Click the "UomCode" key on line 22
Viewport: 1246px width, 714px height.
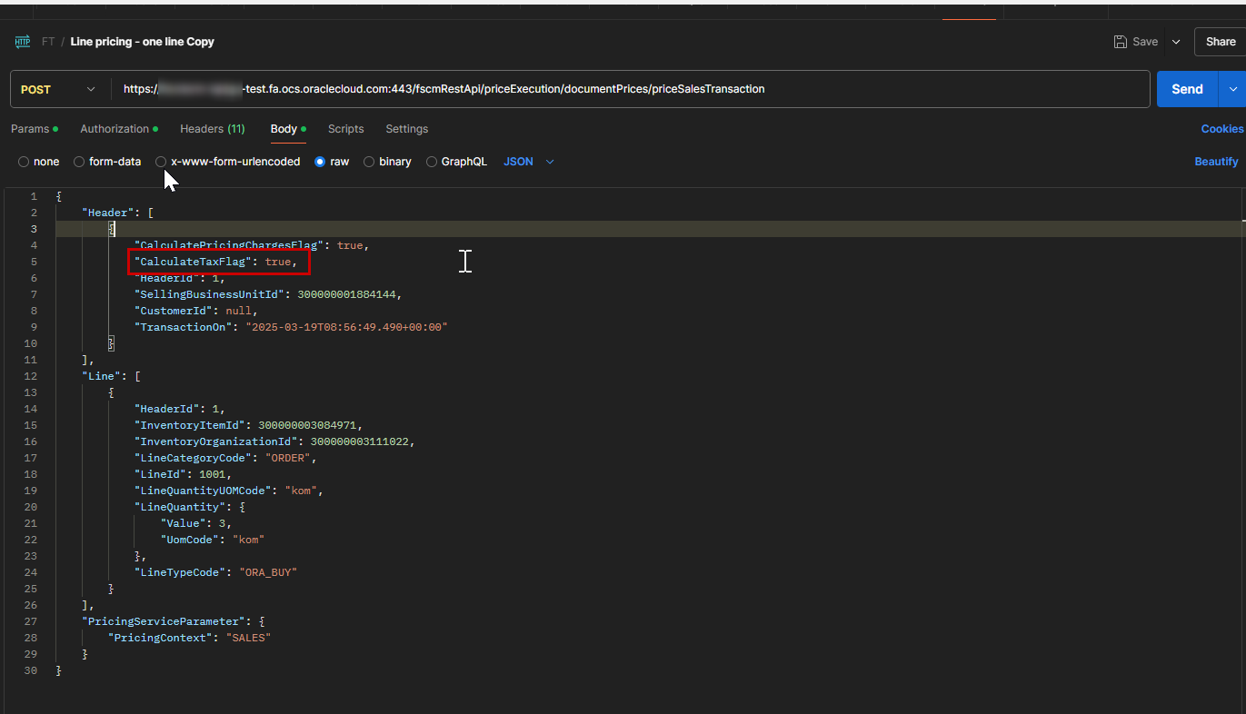pyautogui.click(x=190, y=540)
